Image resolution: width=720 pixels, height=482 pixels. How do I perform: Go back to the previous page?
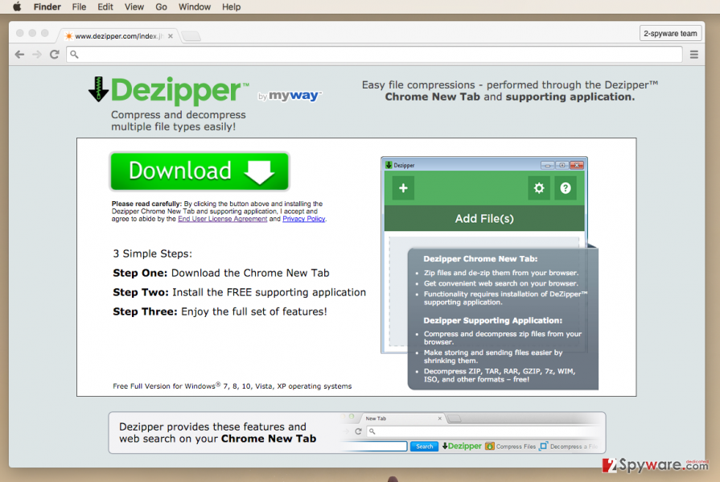pyautogui.click(x=19, y=55)
